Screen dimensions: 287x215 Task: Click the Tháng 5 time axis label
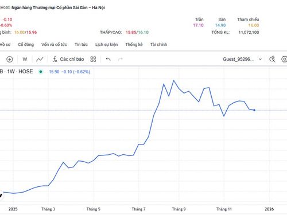(94, 209)
